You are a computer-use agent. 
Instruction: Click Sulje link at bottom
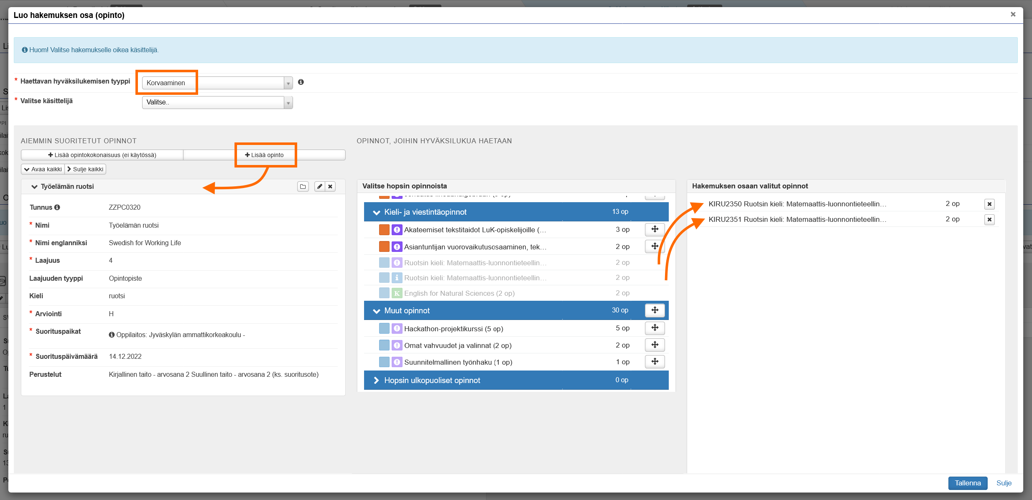1004,483
